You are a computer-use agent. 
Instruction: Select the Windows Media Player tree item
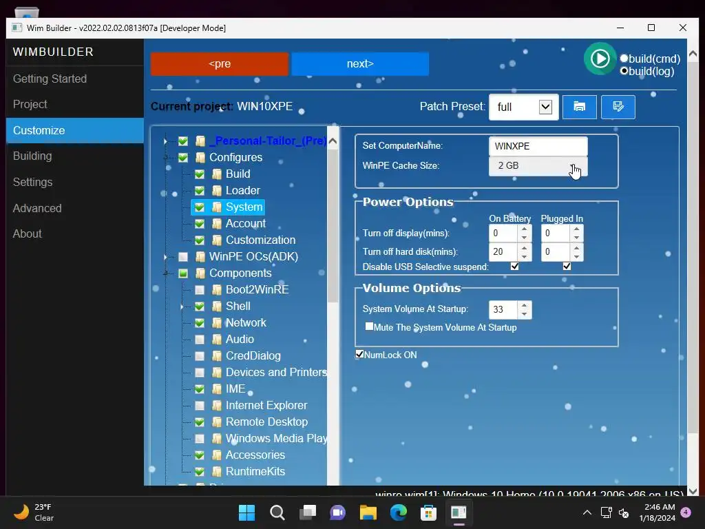pyautogui.click(x=276, y=439)
